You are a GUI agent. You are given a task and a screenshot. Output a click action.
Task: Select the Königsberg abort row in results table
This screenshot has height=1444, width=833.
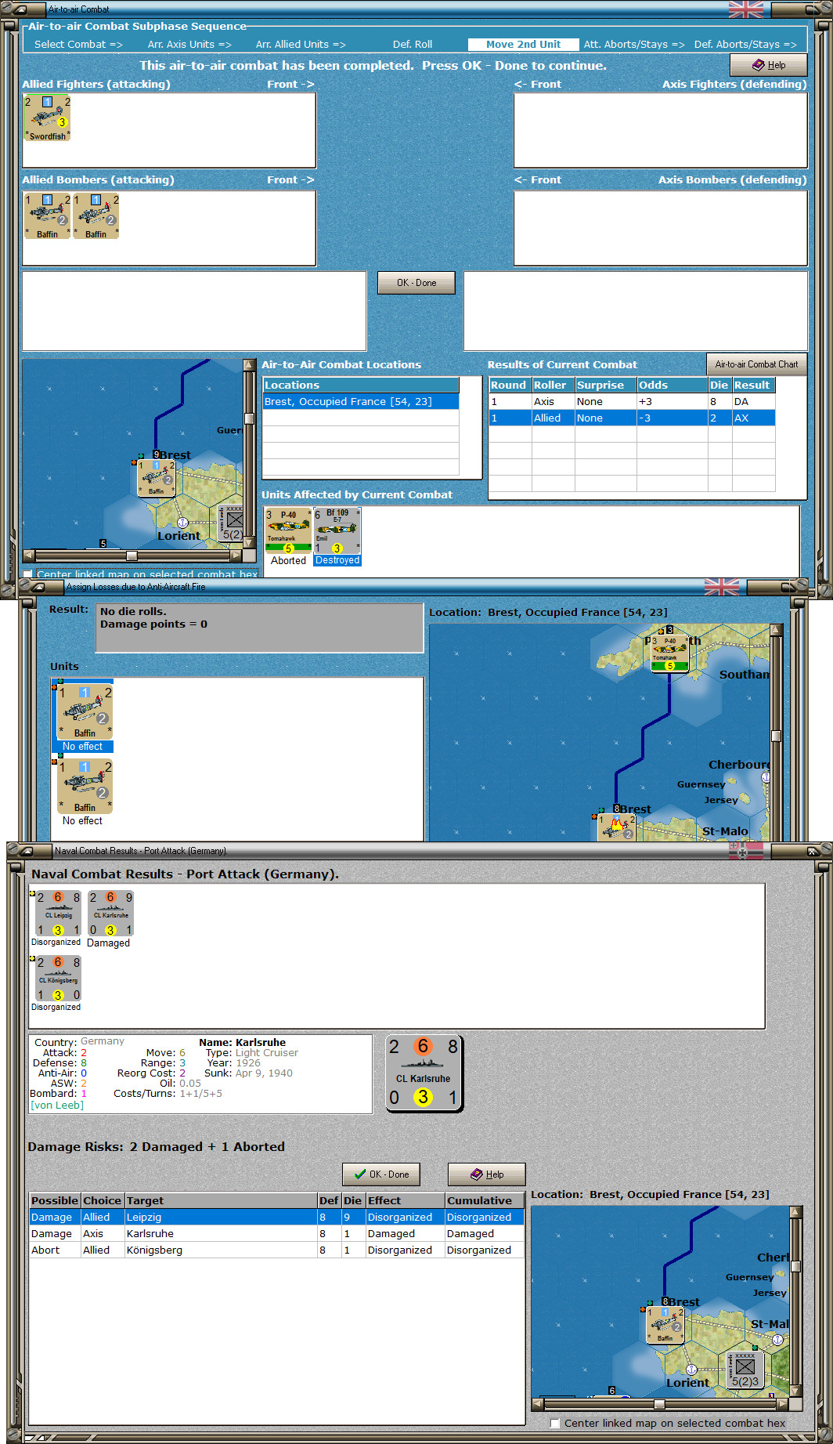tap(276, 1250)
